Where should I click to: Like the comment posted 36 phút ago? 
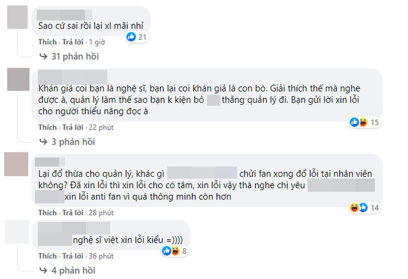pos(47,256)
